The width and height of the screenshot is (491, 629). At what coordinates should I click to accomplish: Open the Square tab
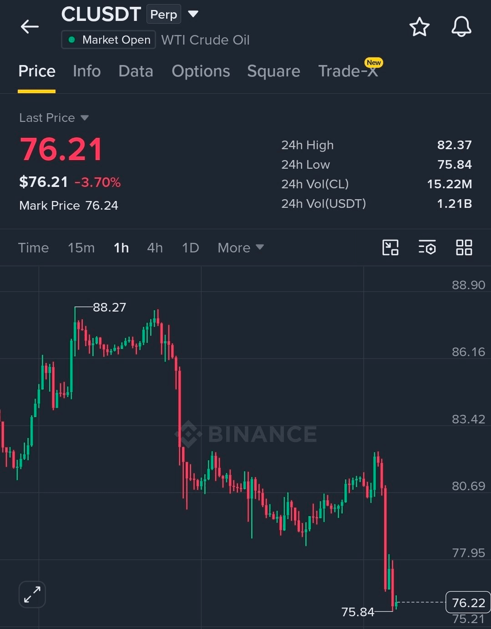[273, 71]
